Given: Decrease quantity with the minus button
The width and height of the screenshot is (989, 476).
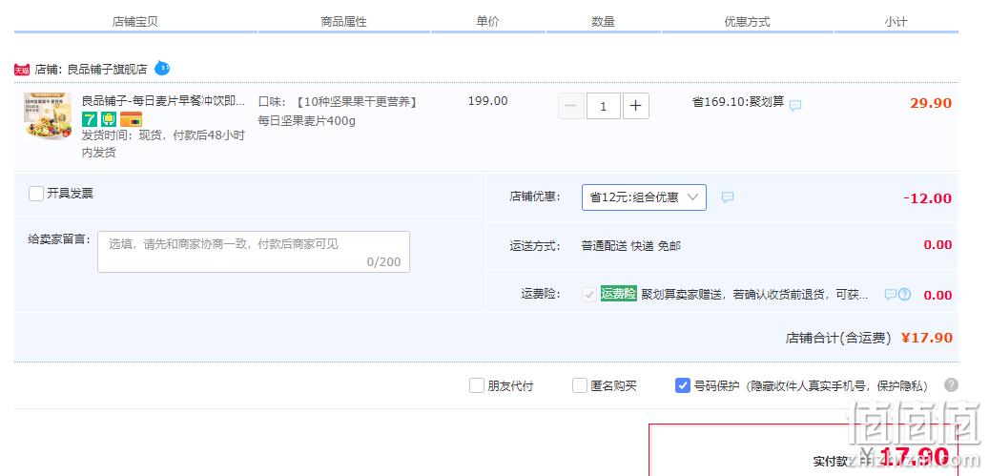Looking at the screenshot, I should click(x=571, y=106).
